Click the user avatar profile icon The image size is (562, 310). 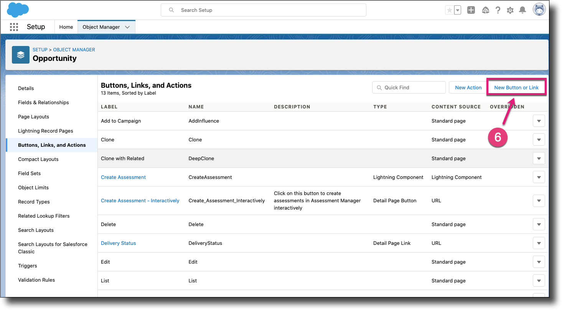[x=539, y=10]
